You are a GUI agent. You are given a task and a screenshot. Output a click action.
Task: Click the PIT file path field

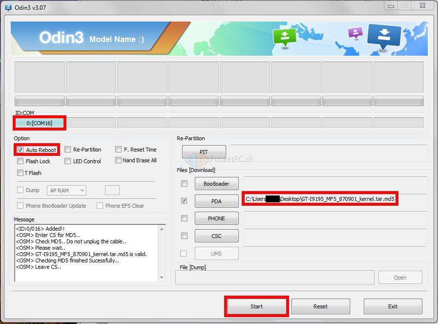pos(328,152)
